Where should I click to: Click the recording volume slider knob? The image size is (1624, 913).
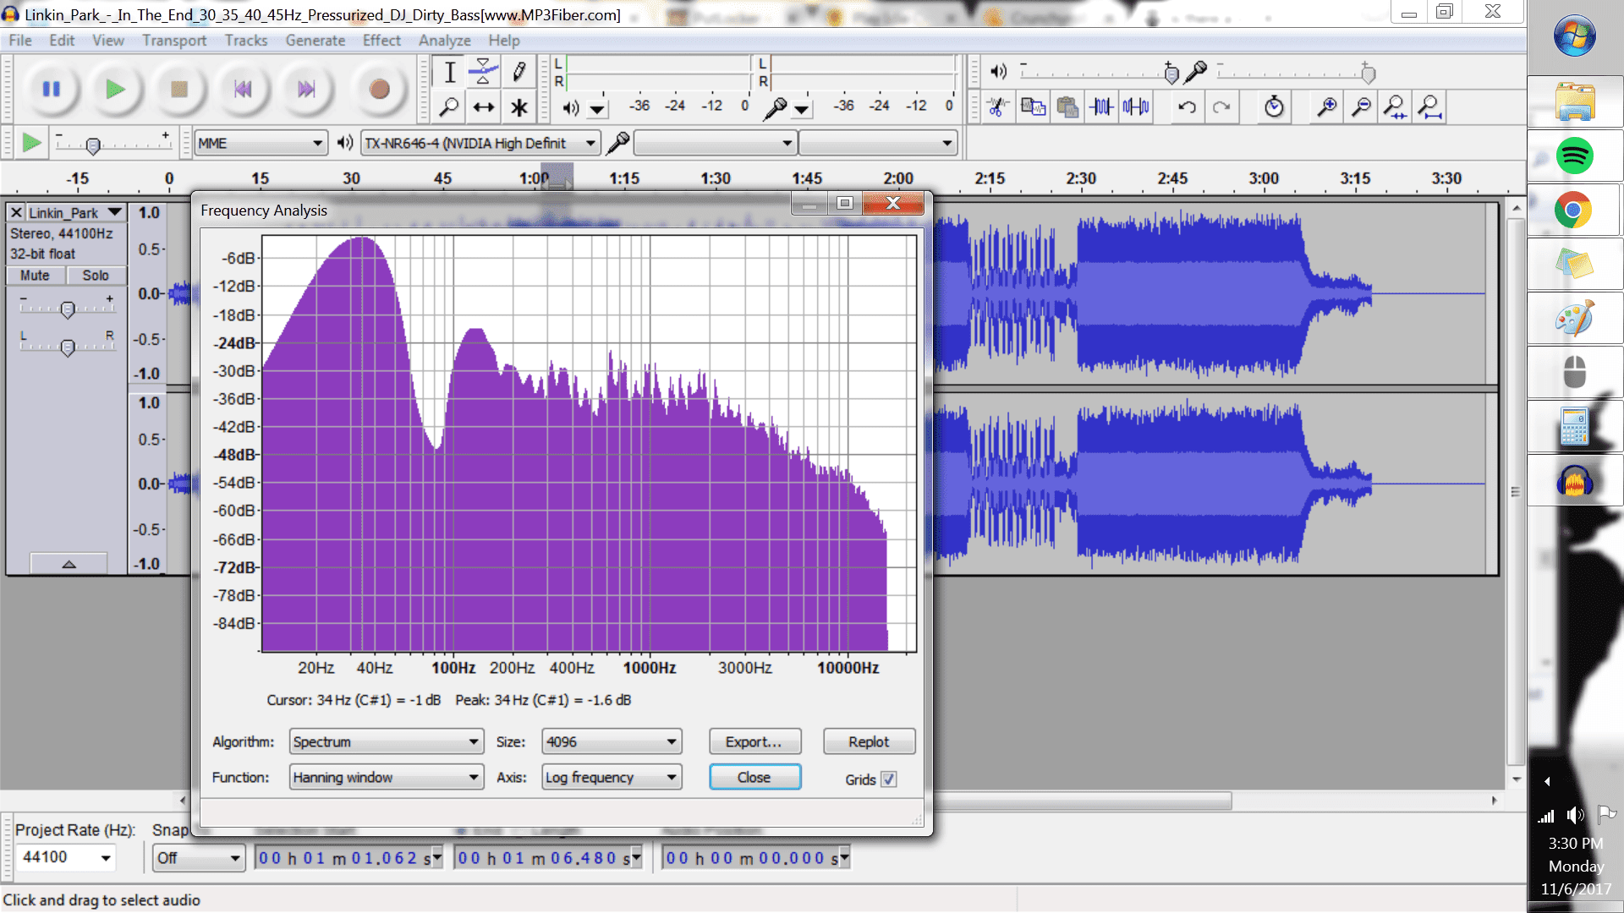pos(1368,74)
